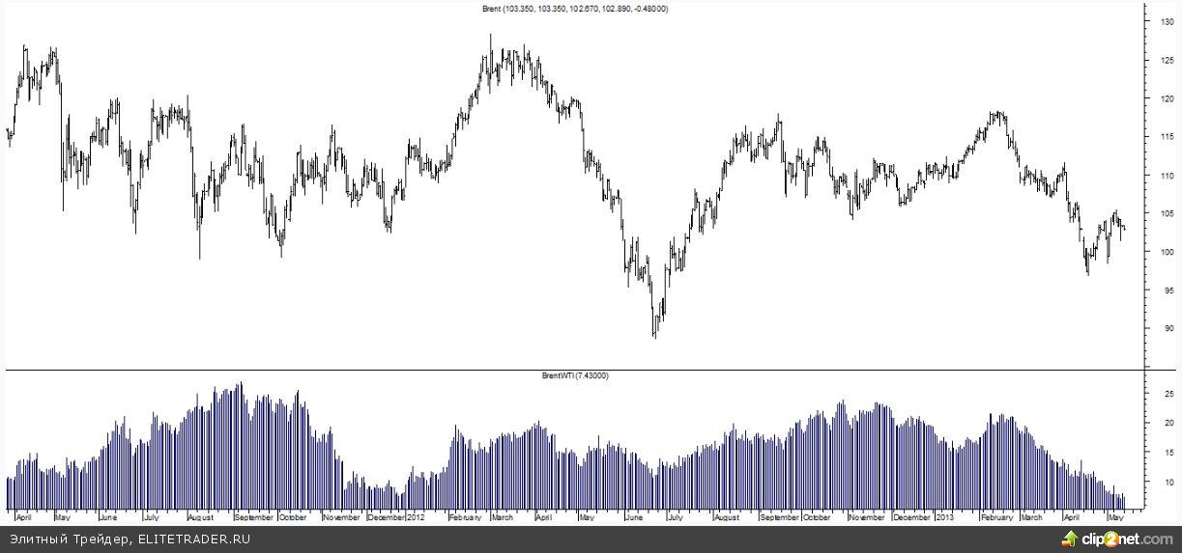The width and height of the screenshot is (1182, 553).
Task: Click the tallest BrentWTI spread histogram bar
Action: click(240, 386)
